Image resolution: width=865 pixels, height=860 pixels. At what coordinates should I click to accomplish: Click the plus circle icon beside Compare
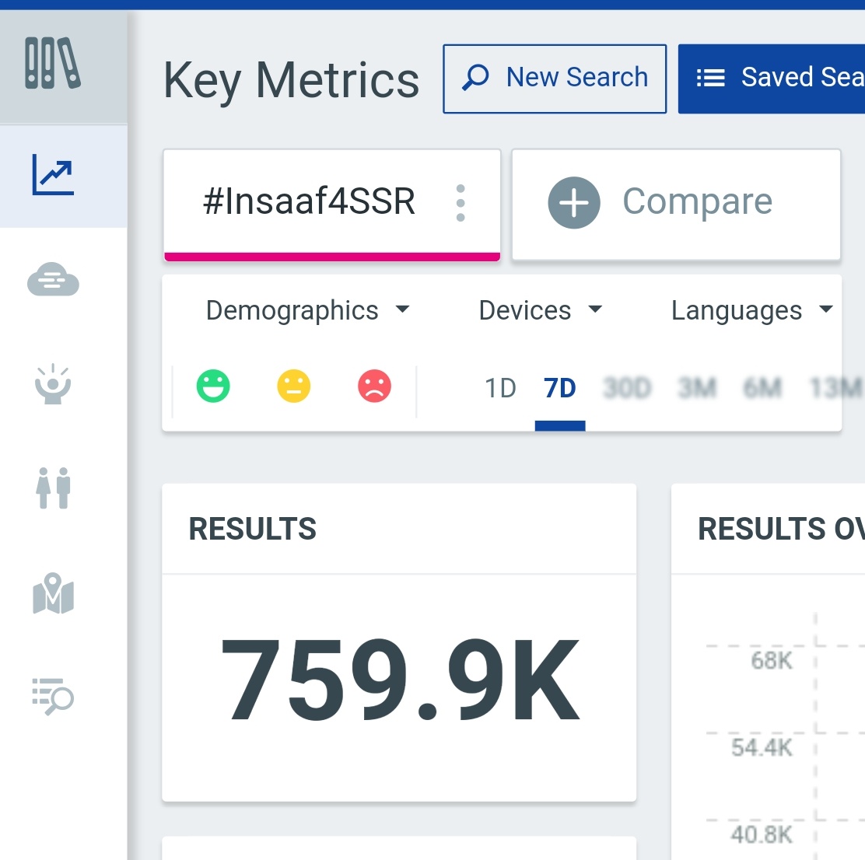coord(574,202)
